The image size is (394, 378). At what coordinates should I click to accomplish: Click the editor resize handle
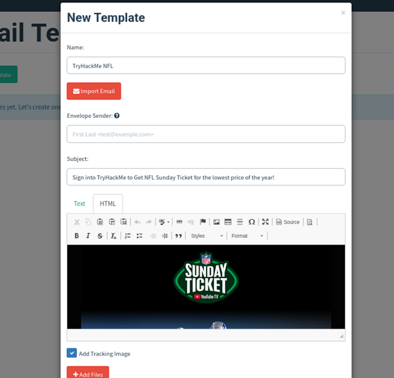tap(341, 336)
